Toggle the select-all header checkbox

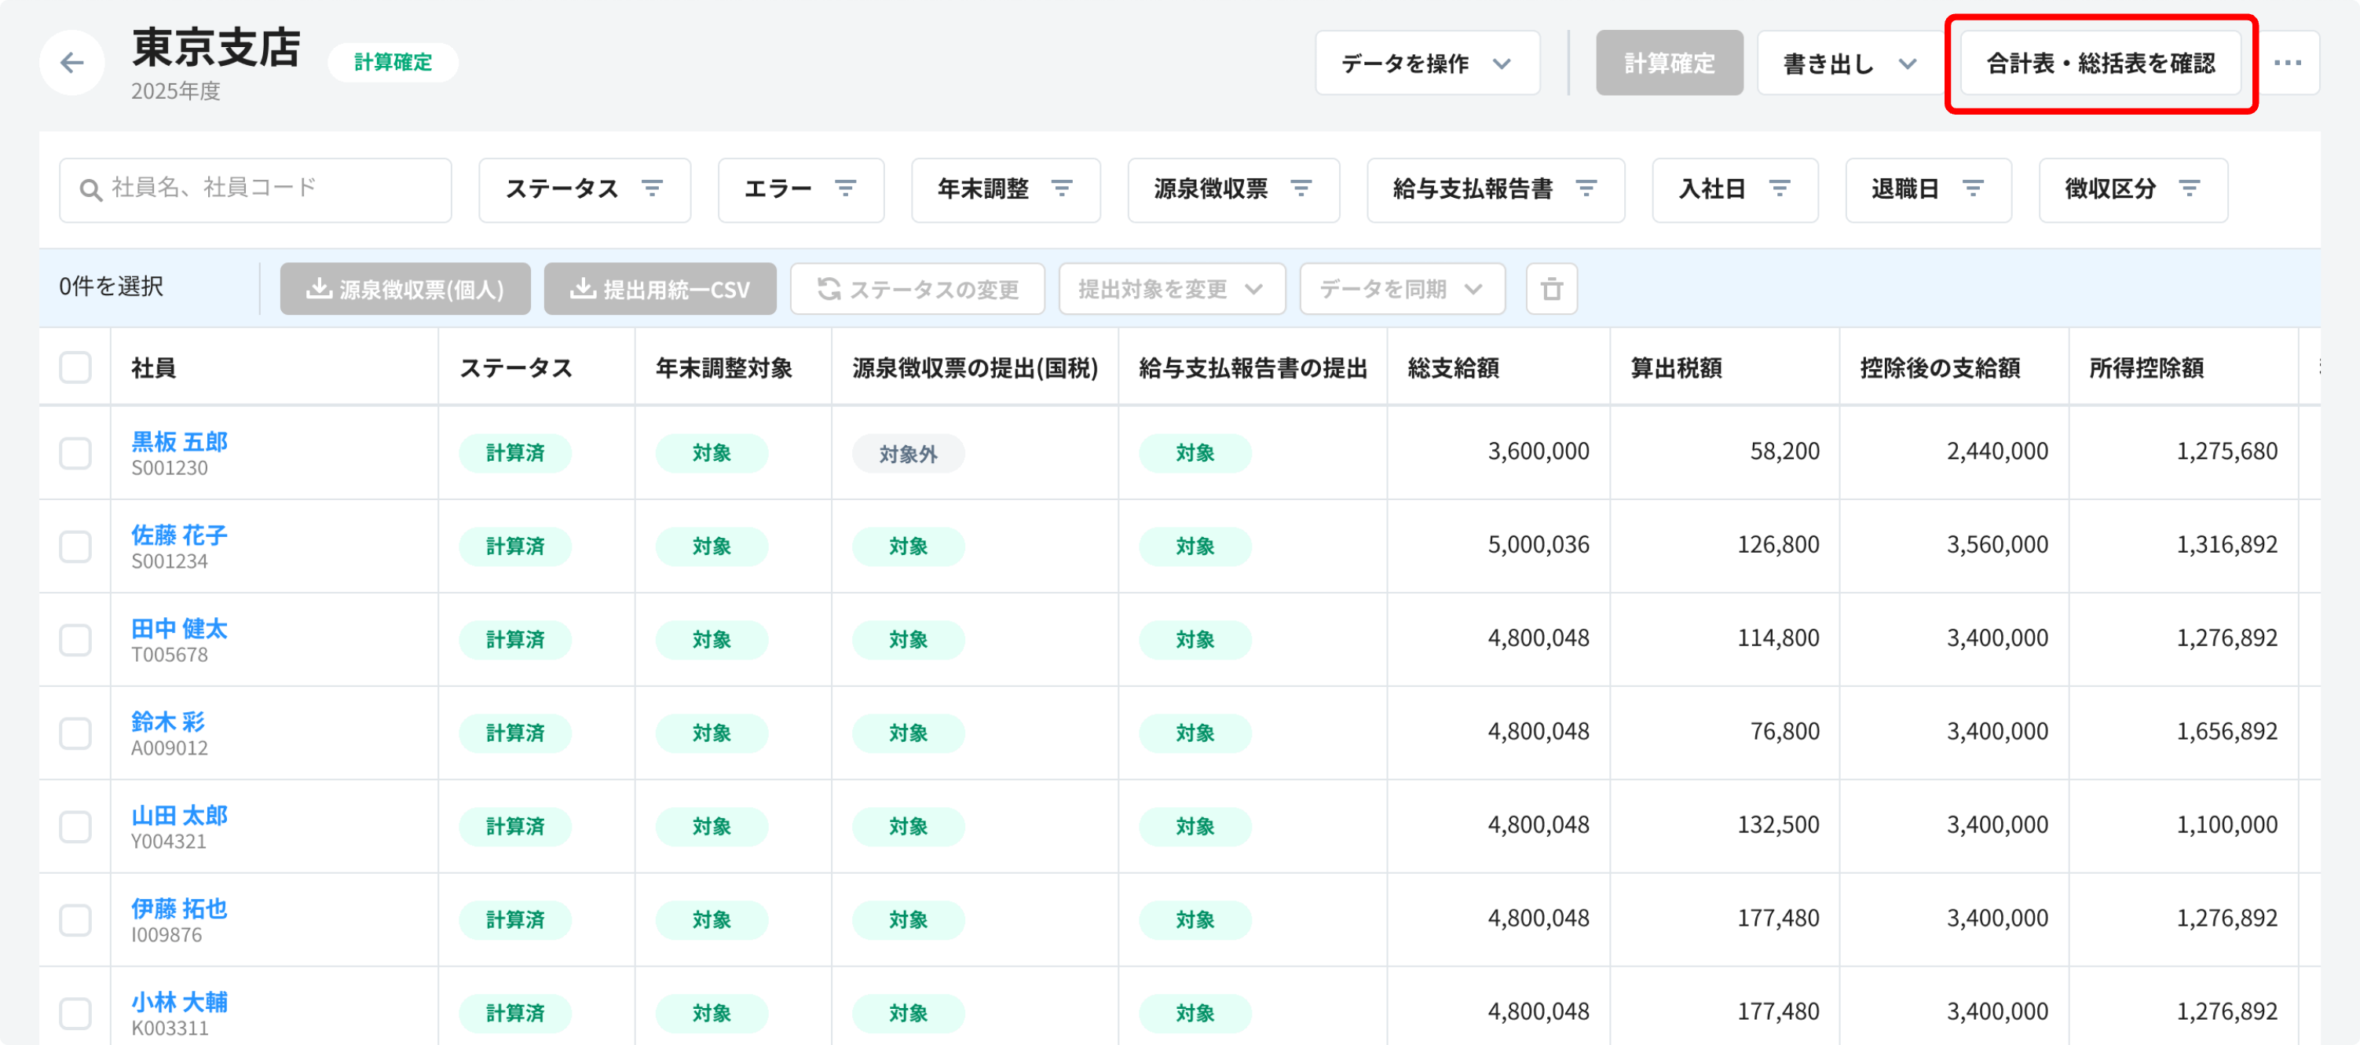tap(75, 367)
